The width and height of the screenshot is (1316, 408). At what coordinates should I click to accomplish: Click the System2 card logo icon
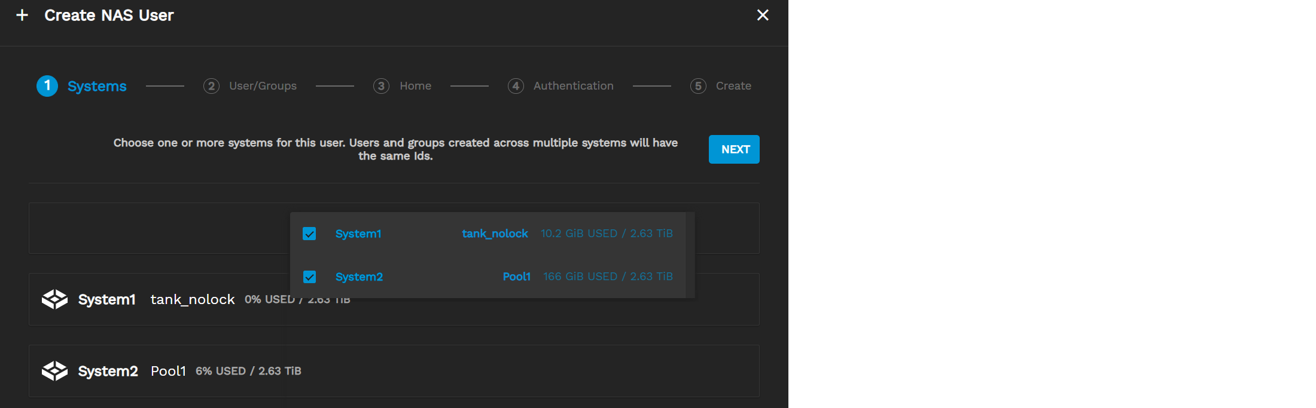tap(54, 371)
